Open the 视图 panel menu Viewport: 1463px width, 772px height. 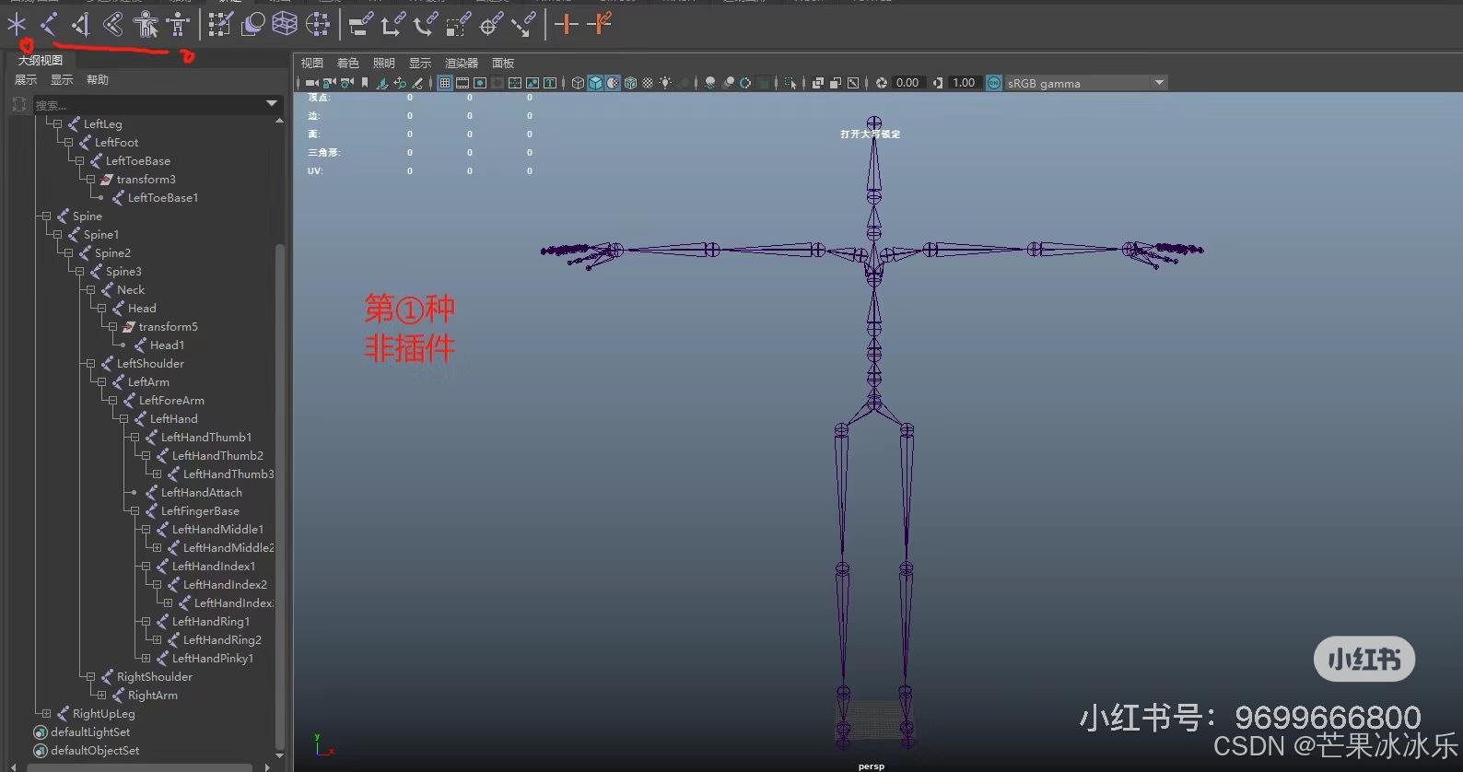pyautogui.click(x=312, y=63)
